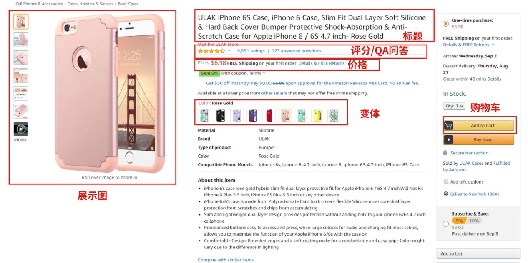Expand the rating breakdown chevron next to stars
This screenshot has height=263, width=528.
[x=229, y=51]
